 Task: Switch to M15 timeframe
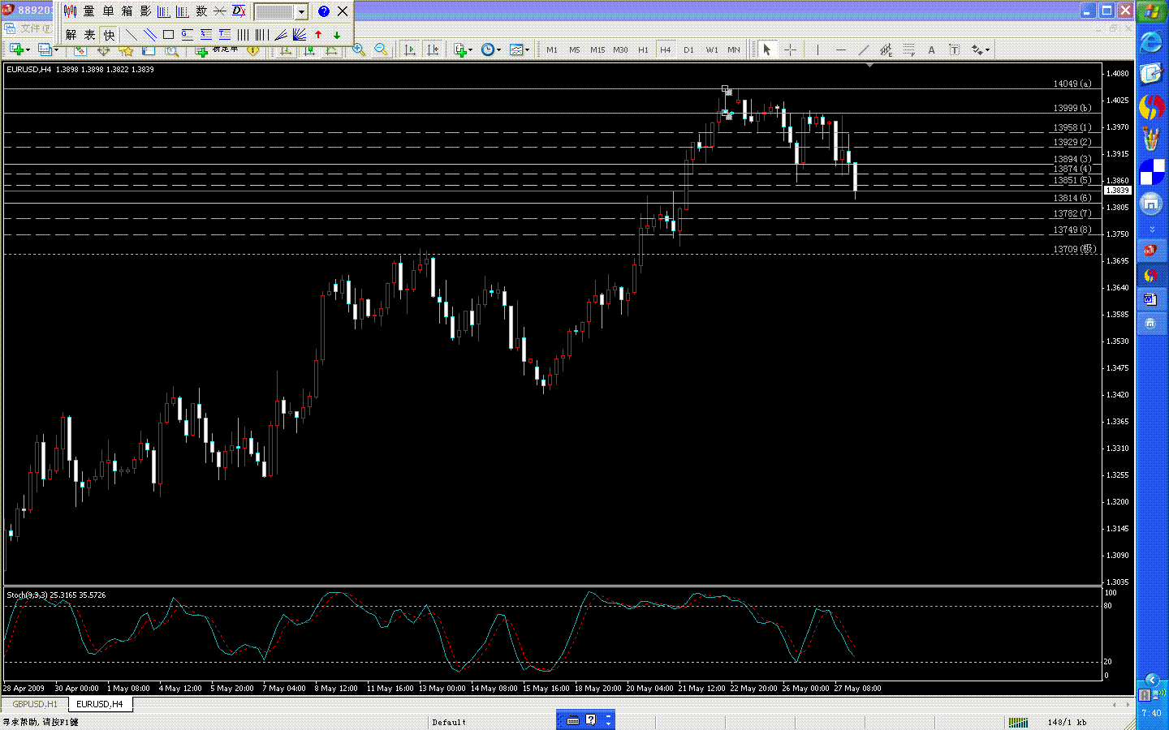(x=597, y=50)
